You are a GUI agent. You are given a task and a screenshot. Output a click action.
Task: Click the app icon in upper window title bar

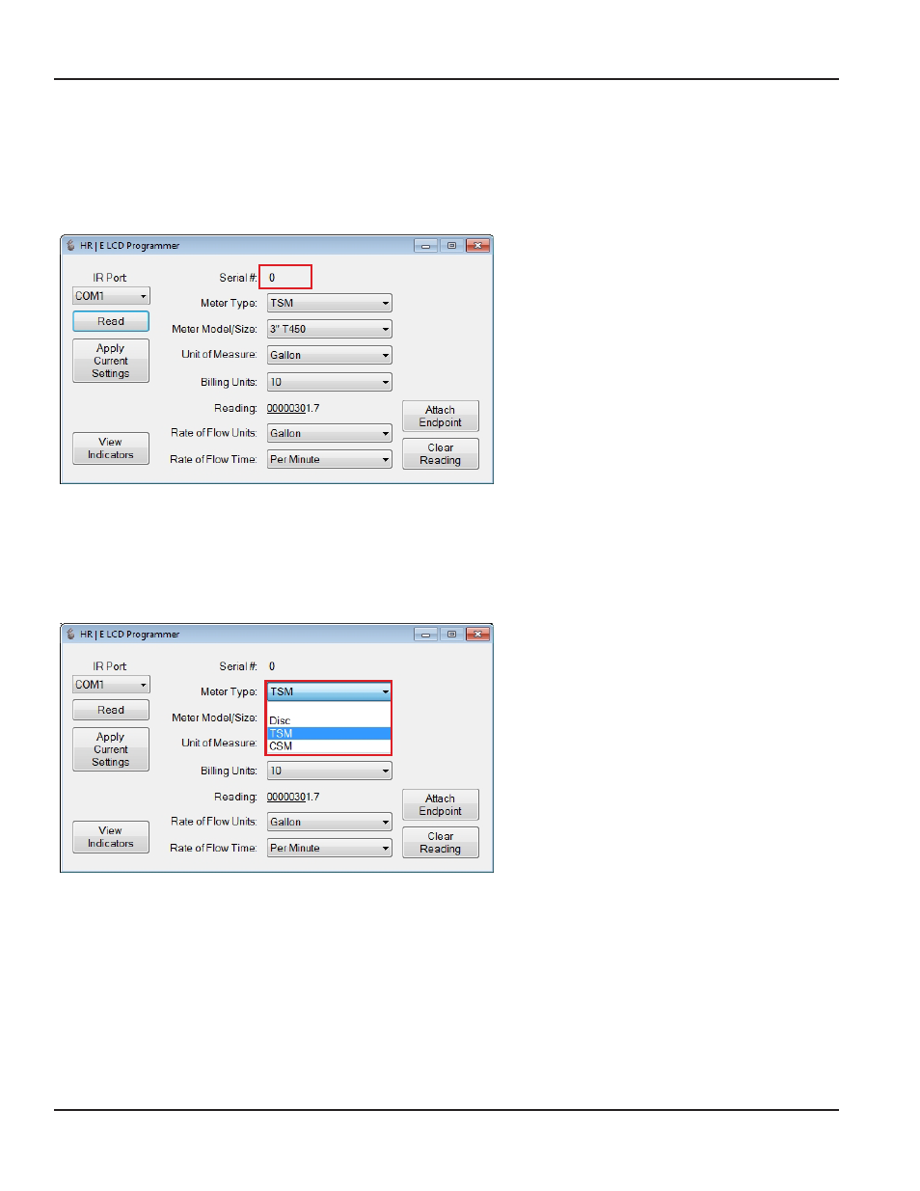click(x=70, y=245)
